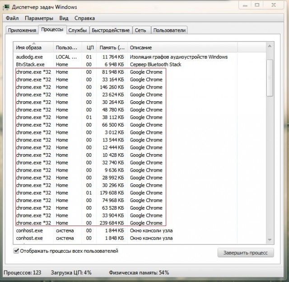Open the Быстродействие tab
Screen dimensions: 289x282
111,30
